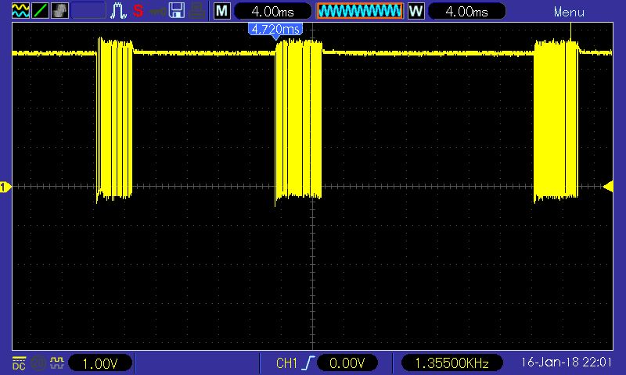Open the M timebase 4.00ms field
Image resolution: width=626 pixels, height=375 pixels.
coord(272,11)
